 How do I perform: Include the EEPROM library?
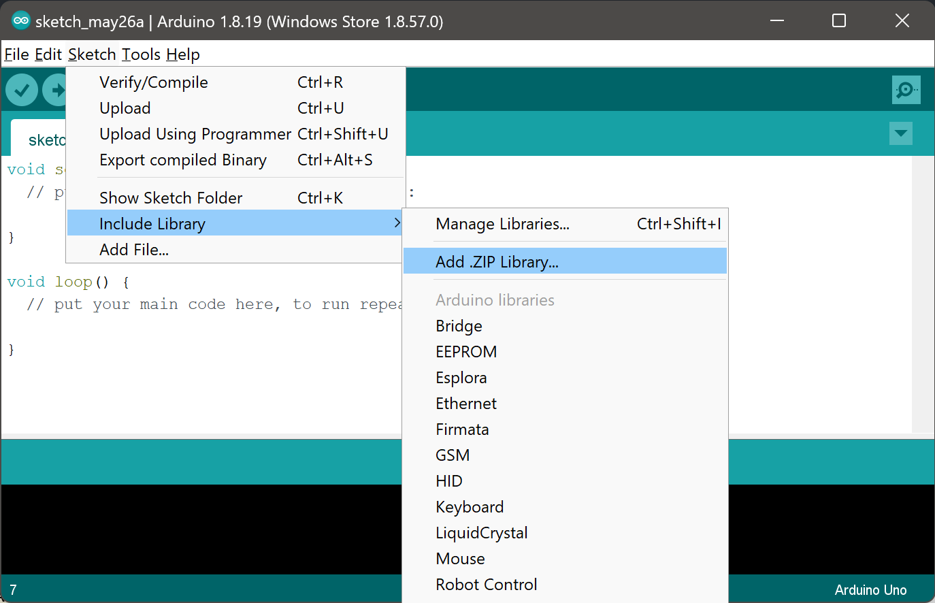[x=565, y=352]
